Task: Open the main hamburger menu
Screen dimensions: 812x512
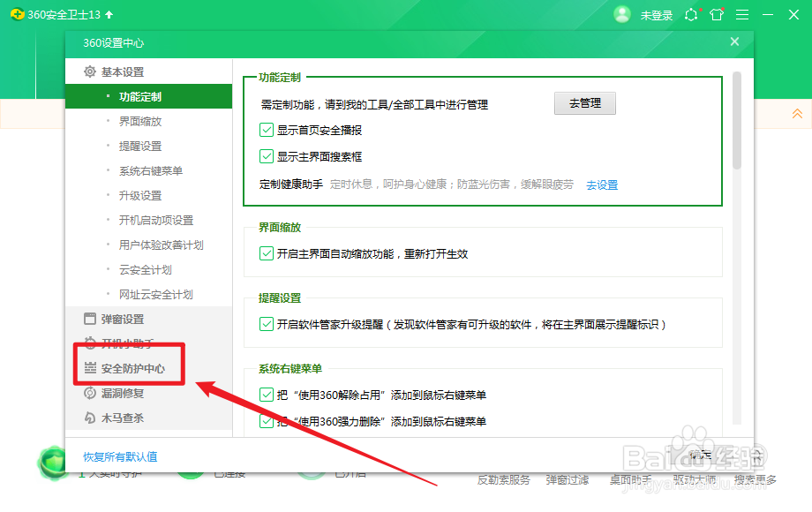Action: [742, 15]
